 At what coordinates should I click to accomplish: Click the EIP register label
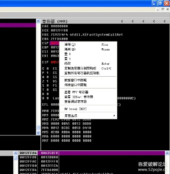click(45, 62)
